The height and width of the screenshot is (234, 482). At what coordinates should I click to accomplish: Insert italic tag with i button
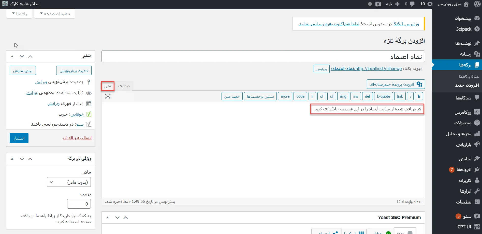pyautogui.click(x=410, y=96)
